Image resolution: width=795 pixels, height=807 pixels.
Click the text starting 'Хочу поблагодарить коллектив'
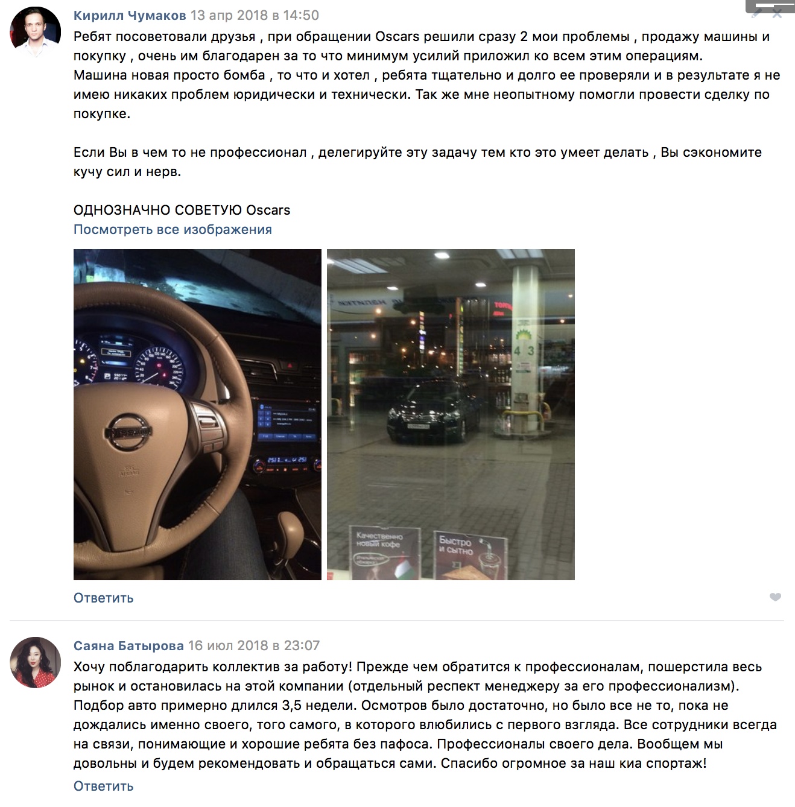tap(425, 715)
